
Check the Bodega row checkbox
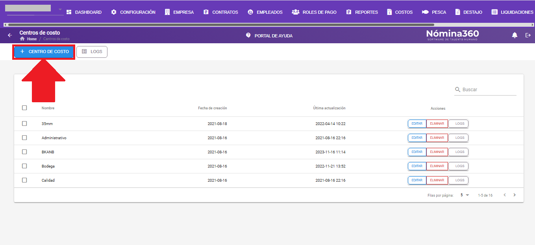point(24,166)
